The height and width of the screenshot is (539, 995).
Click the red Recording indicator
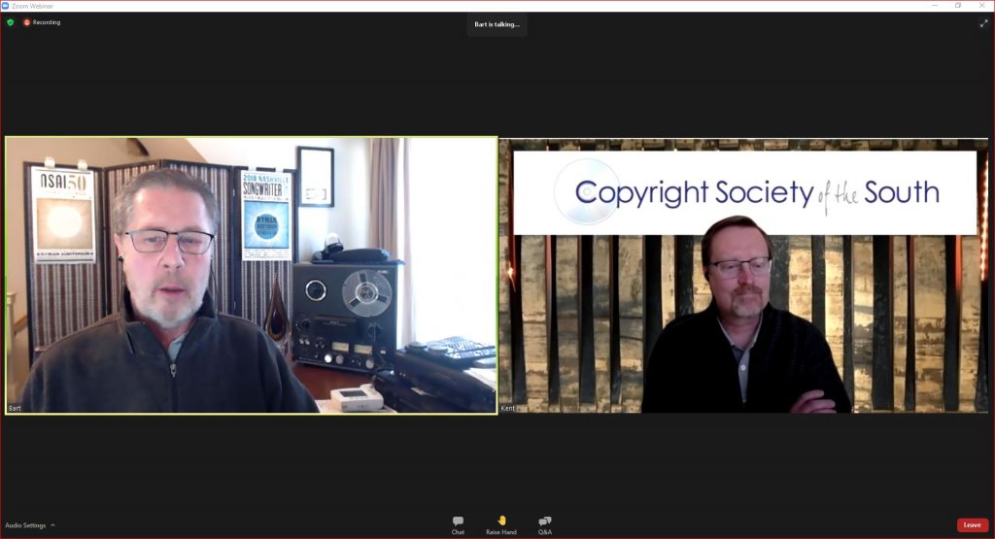42,22
